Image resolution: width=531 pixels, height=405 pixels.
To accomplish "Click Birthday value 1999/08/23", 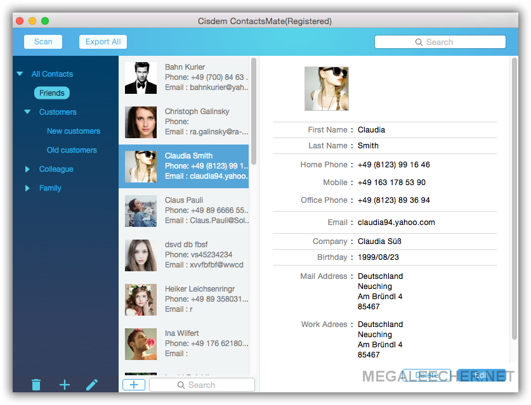I will click(x=378, y=257).
